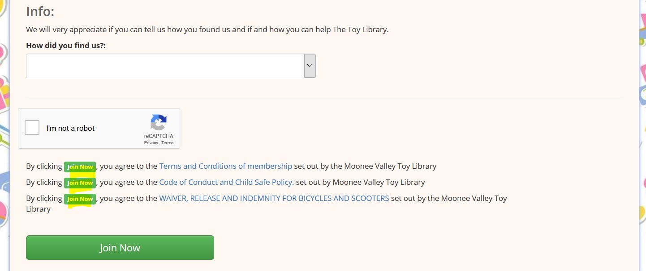The height and width of the screenshot is (271, 646).
Task: Click the Info: section heading
Action: click(40, 12)
